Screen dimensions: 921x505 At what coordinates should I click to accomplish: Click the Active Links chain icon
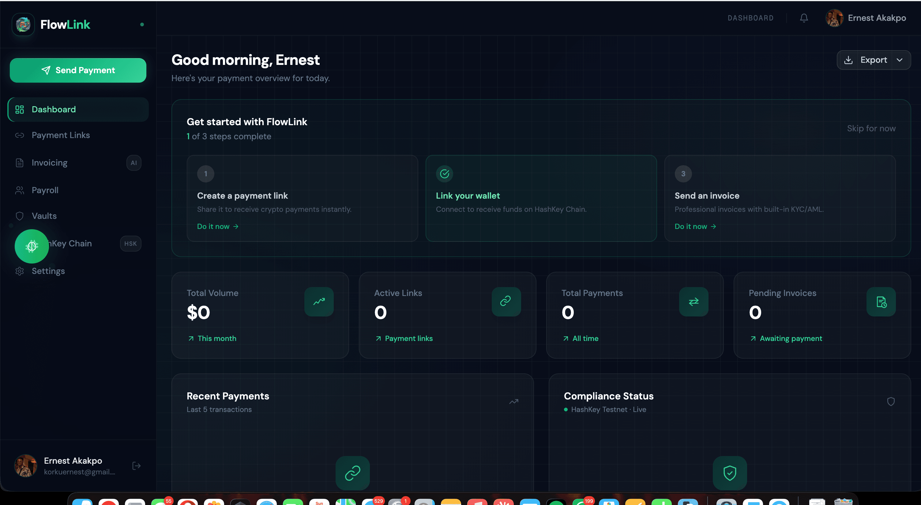[x=506, y=302]
